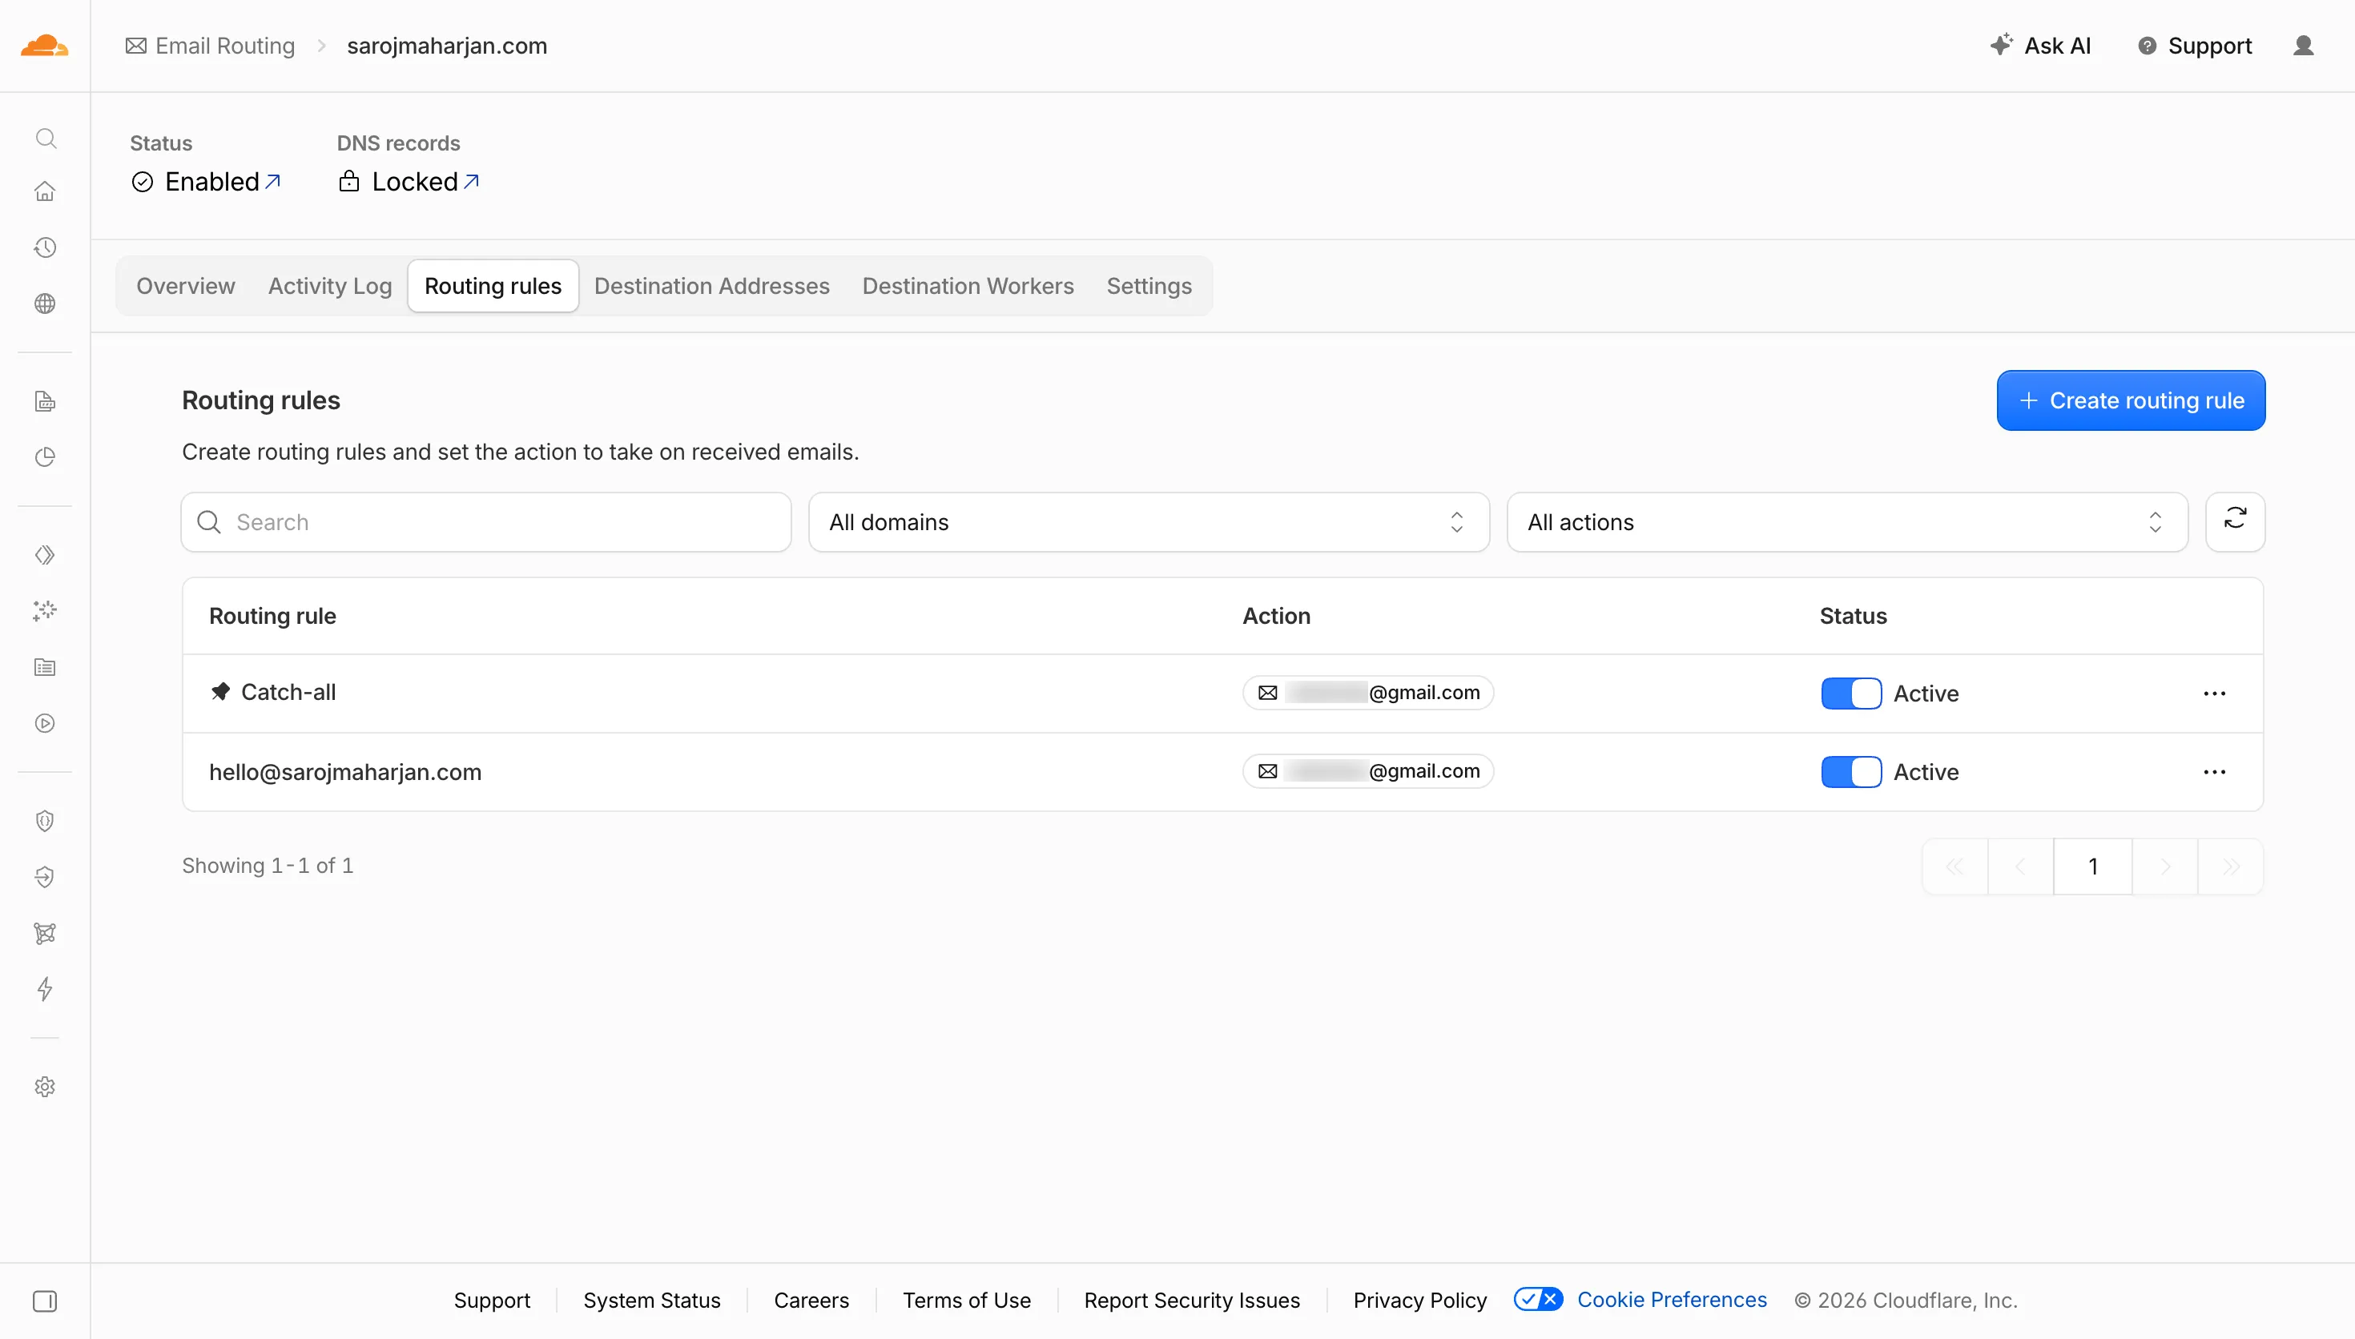
Task: Go to previous page arrow
Action: [x=2020, y=867]
